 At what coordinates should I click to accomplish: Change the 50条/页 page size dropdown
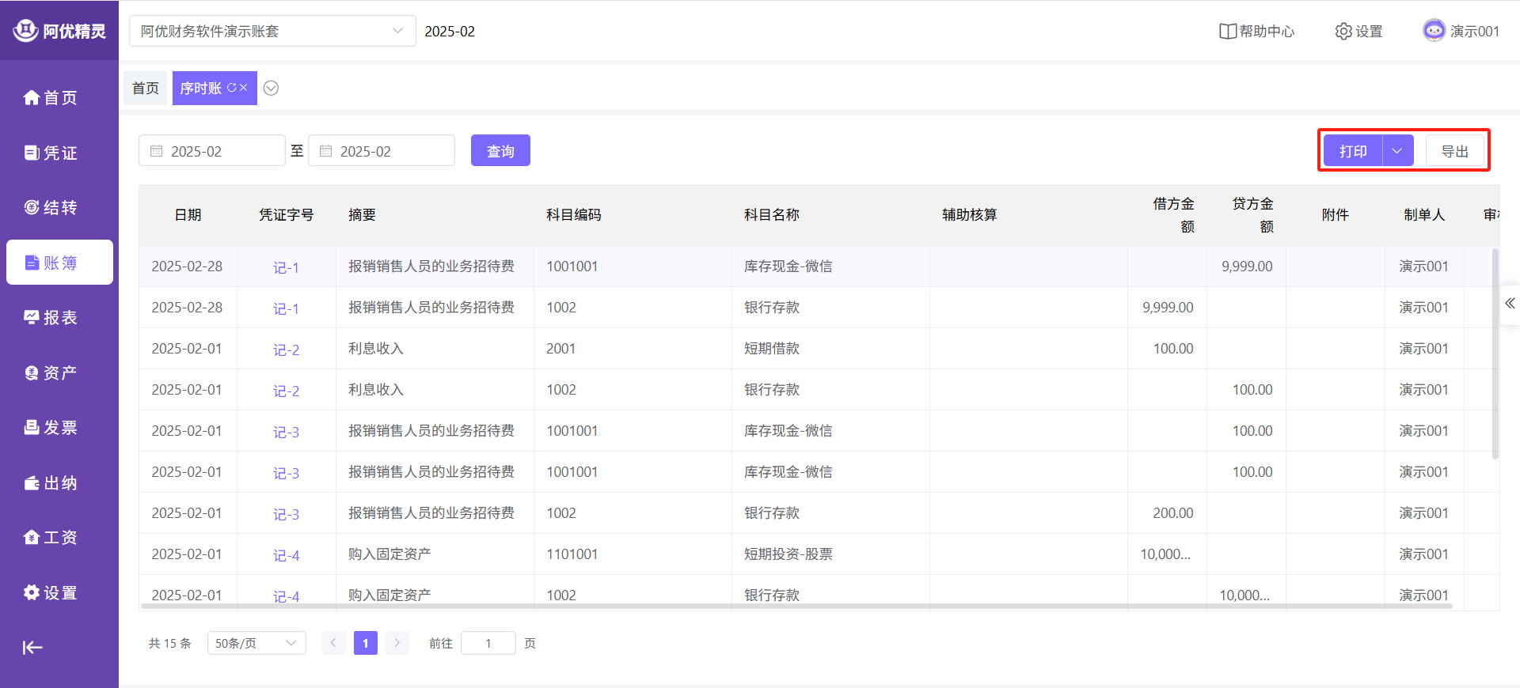click(256, 643)
